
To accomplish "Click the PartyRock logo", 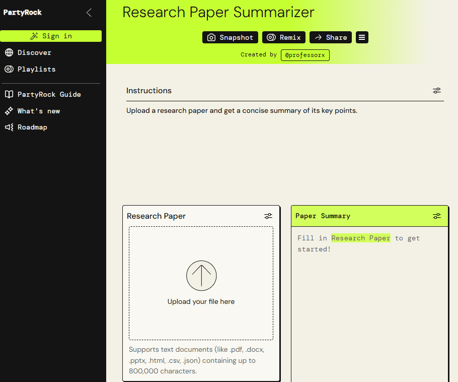I will pyautogui.click(x=22, y=12).
